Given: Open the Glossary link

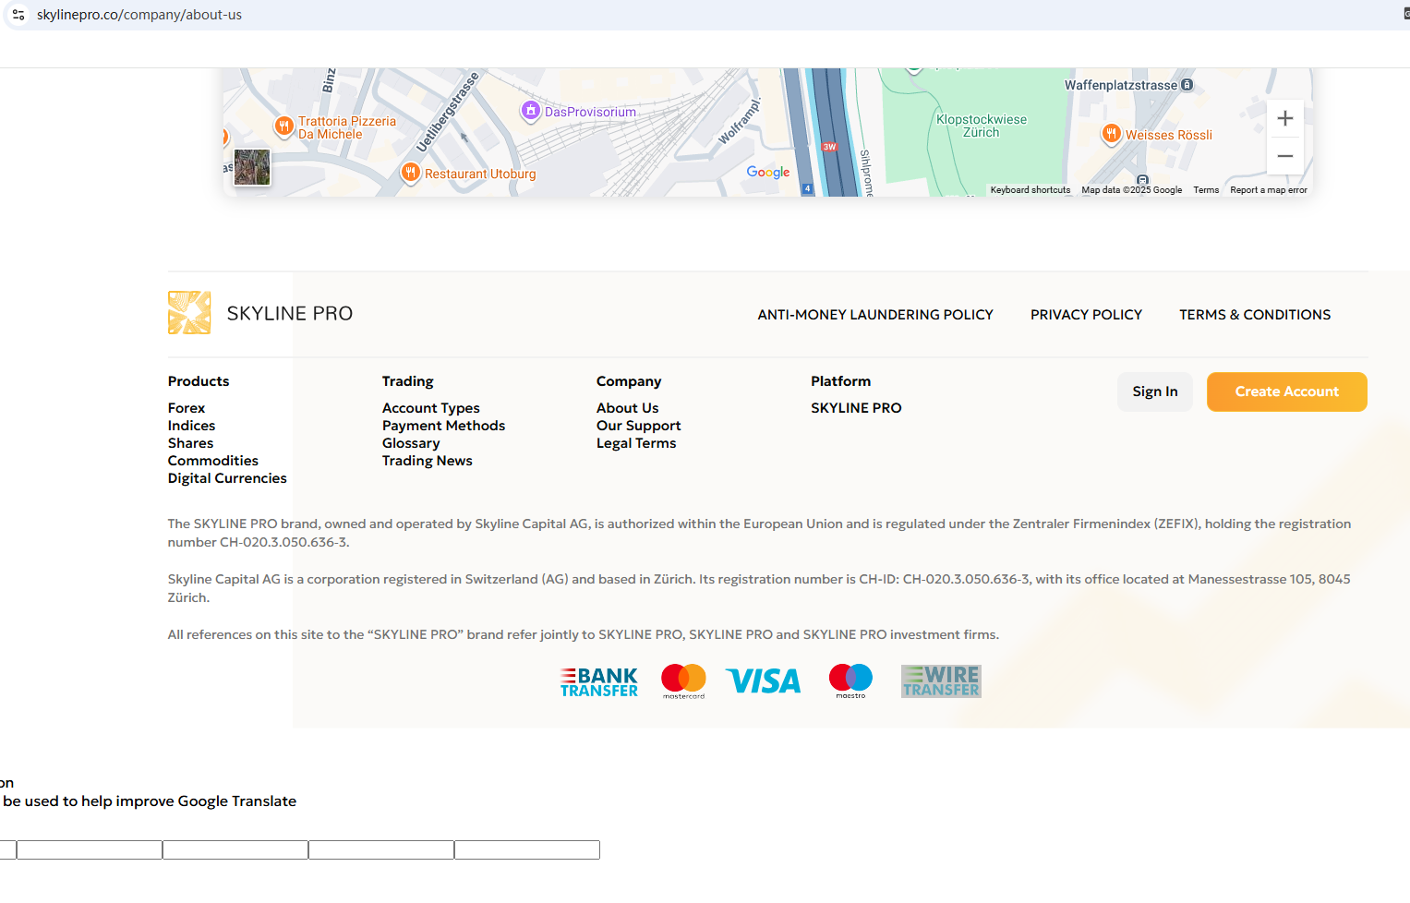Looking at the screenshot, I should pyautogui.click(x=411, y=443).
